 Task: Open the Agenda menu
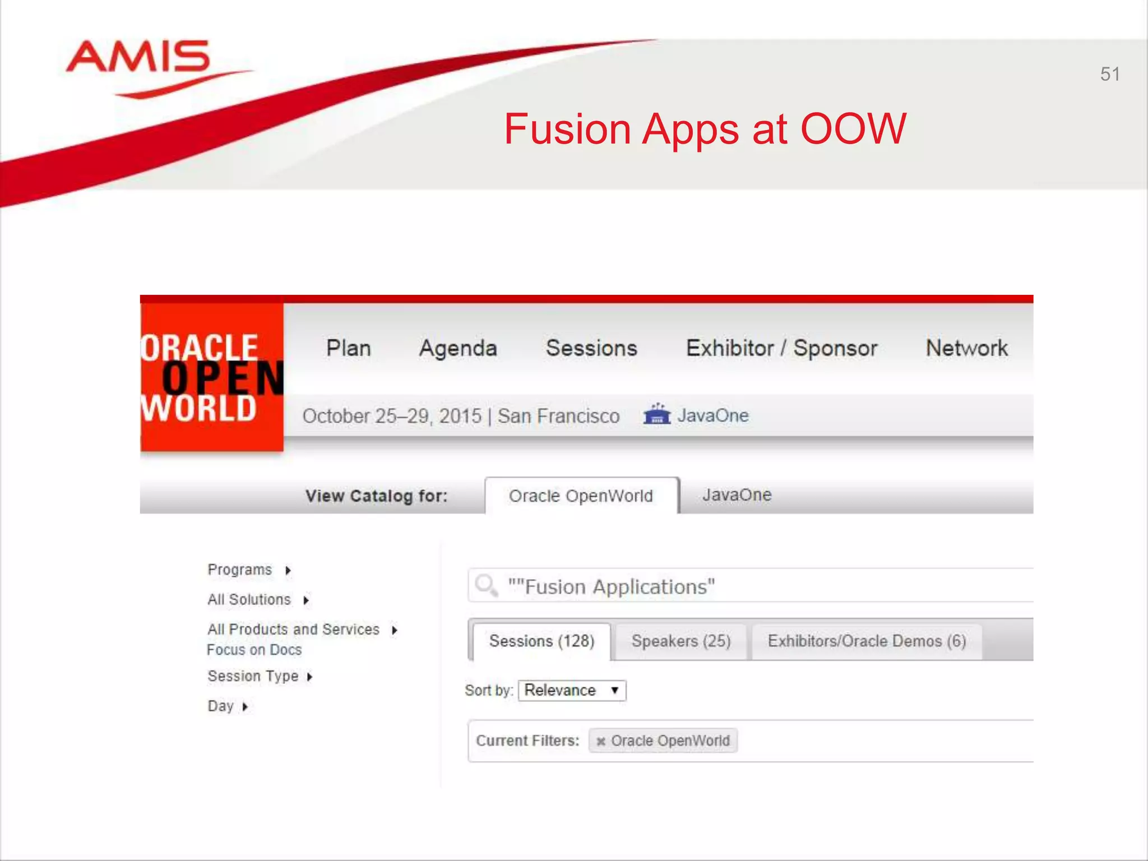point(458,349)
